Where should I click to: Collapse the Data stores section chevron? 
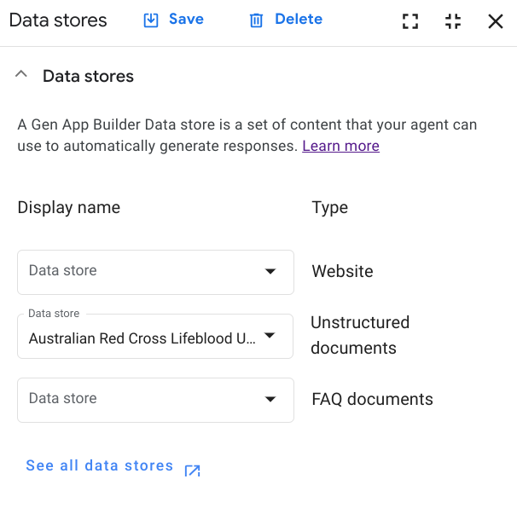pyautogui.click(x=22, y=75)
